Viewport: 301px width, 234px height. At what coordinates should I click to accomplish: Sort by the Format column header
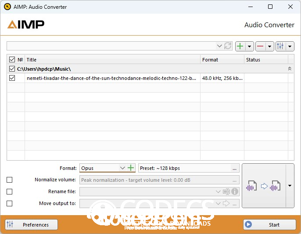222,60
